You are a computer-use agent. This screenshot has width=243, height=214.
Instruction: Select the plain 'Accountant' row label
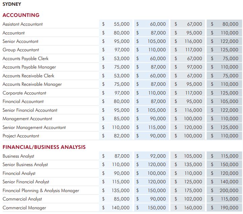click(x=13, y=33)
